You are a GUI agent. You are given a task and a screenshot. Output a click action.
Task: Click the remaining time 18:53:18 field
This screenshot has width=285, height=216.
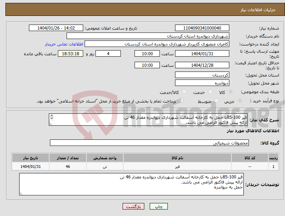pos(71,53)
